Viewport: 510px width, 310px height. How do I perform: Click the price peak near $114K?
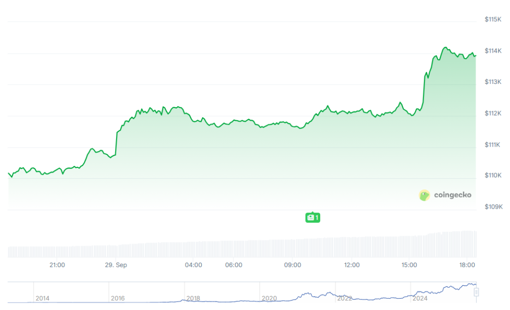pos(445,48)
